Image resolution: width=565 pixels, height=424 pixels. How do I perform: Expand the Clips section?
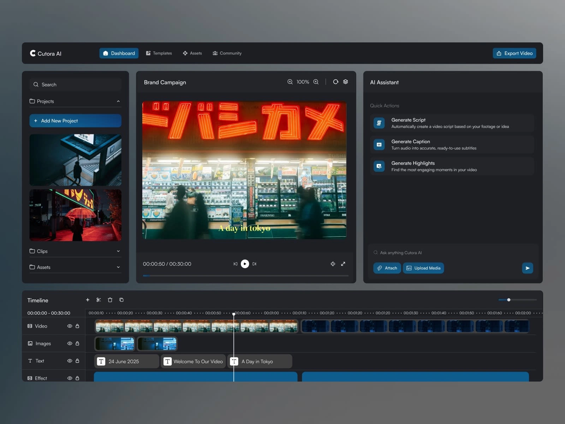118,251
